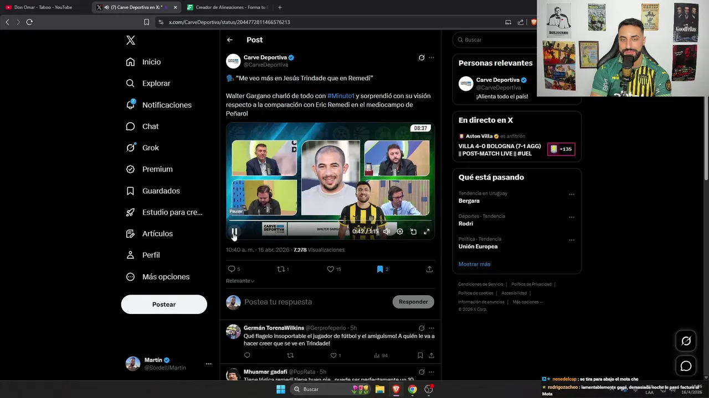Open Martín account options menu
The width and height of the screenshot is (709, 398).
(x=209, y=364)
